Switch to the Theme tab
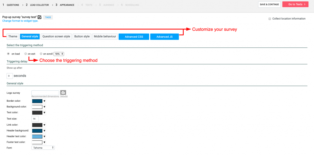314x155 pixels. coord(13,36)
